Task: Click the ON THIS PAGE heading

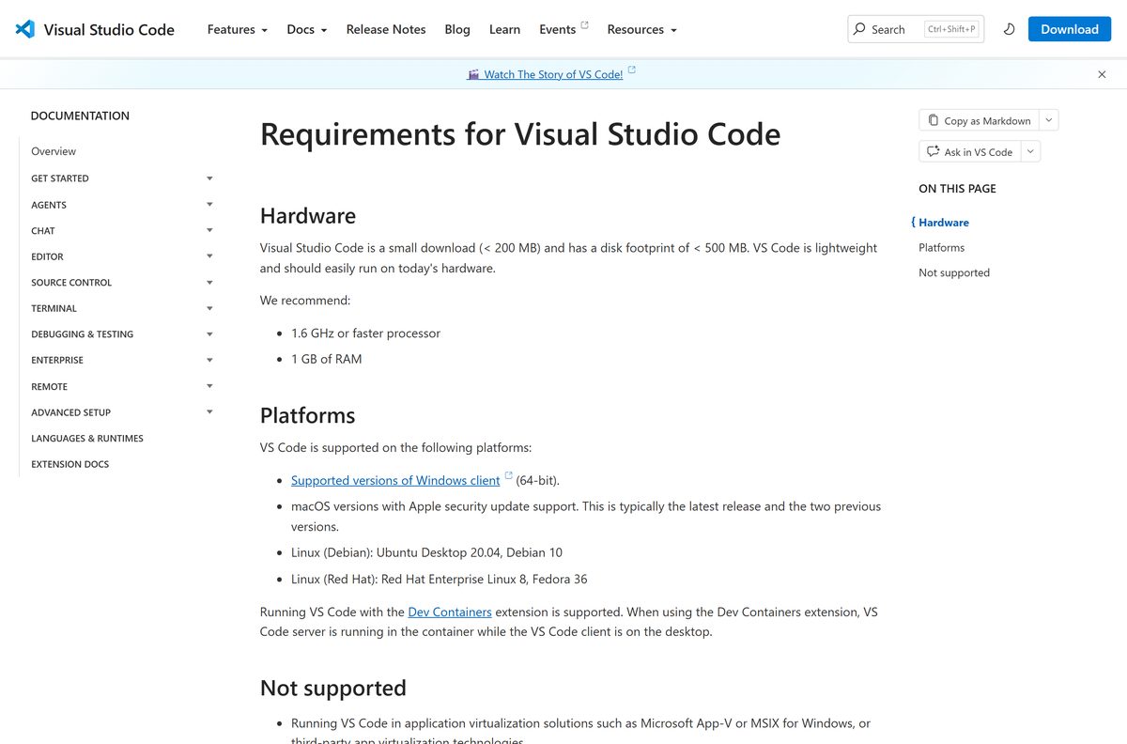Action: point(957,189)
